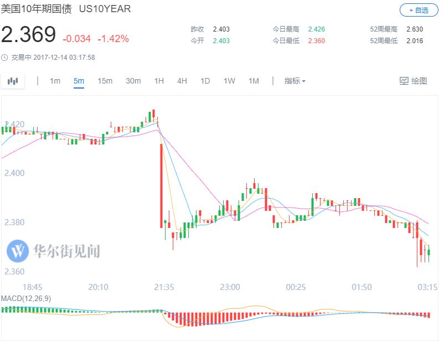This screenshot has height=347, width=444.
Task: Click the MACD(12,26,9) indicator label
Action: click(26, 299)
